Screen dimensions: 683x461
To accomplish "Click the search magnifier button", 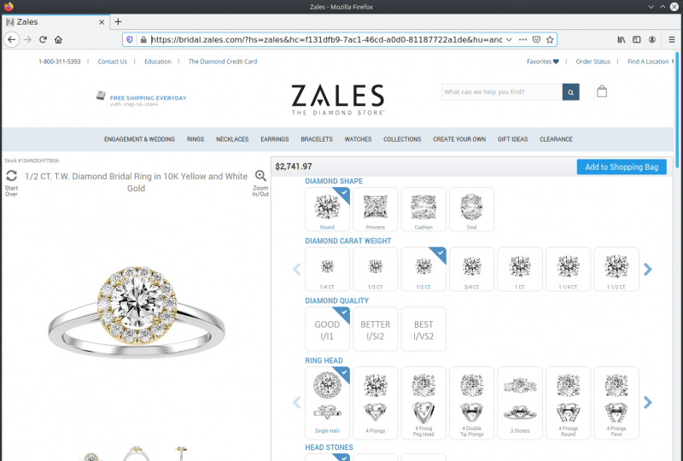I will 570,92.
